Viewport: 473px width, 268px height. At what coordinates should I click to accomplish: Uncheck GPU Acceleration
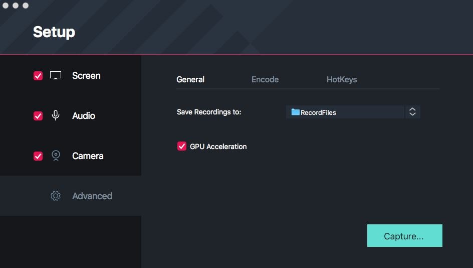tap(182, 147)
